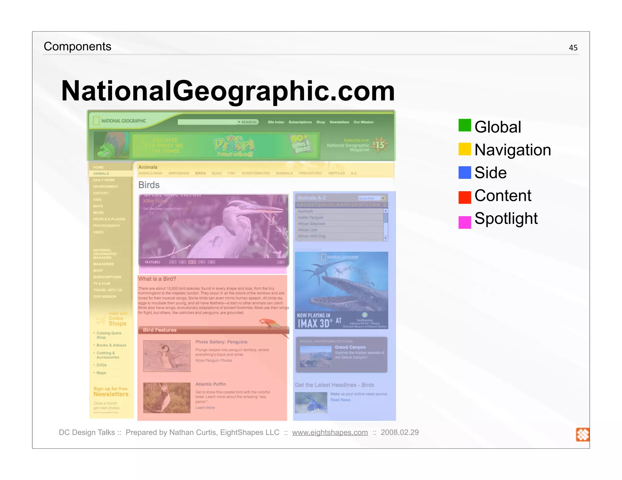Open ANIMALS in the left sidebar menu

click(x=101, y=174)
